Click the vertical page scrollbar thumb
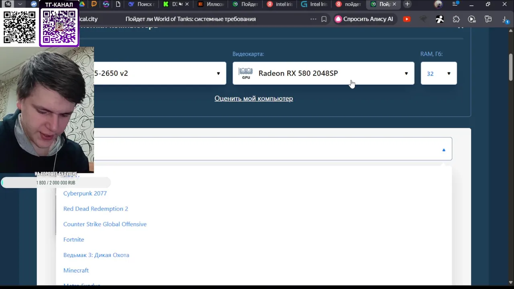The width and height of the screenshot is (514, 289). click(511, 66)
